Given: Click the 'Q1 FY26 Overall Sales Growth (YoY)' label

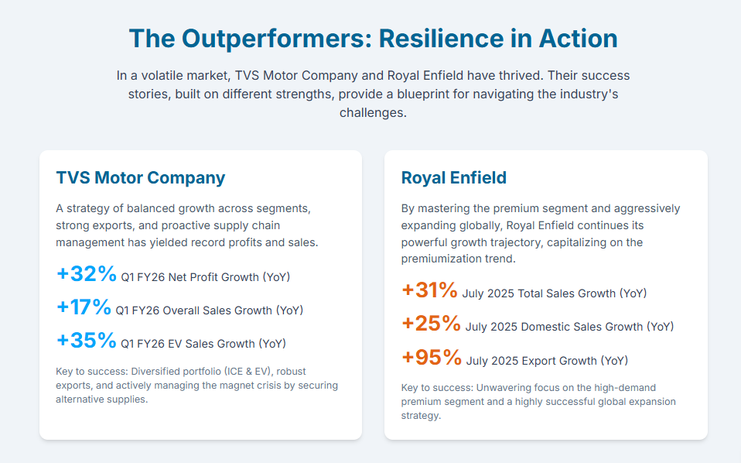Looking at the screenshot, I should [x=209, y=310].
